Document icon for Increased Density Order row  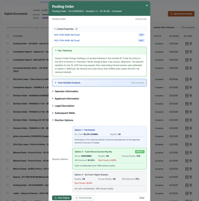(x=191, y=68)
